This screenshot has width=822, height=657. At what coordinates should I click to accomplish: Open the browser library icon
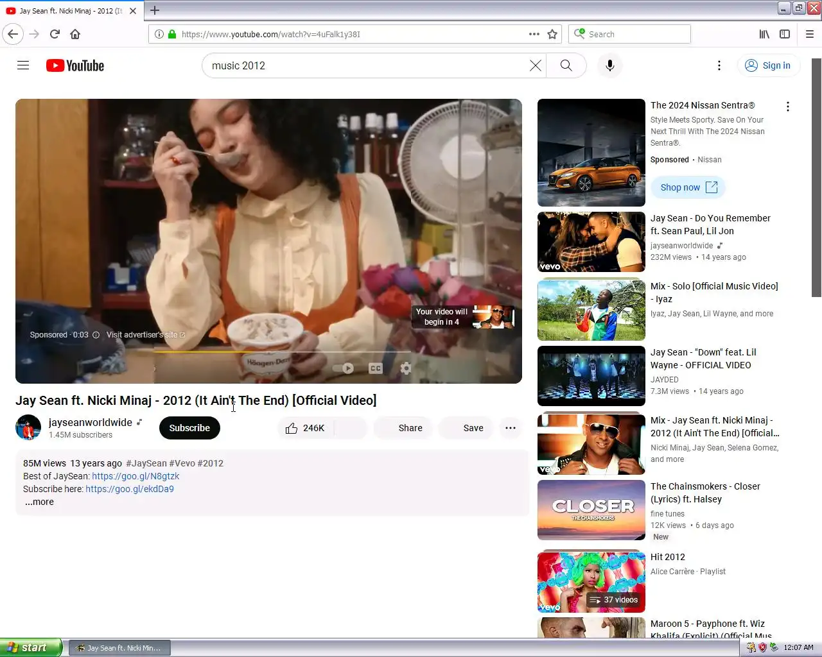click(764, 34)
